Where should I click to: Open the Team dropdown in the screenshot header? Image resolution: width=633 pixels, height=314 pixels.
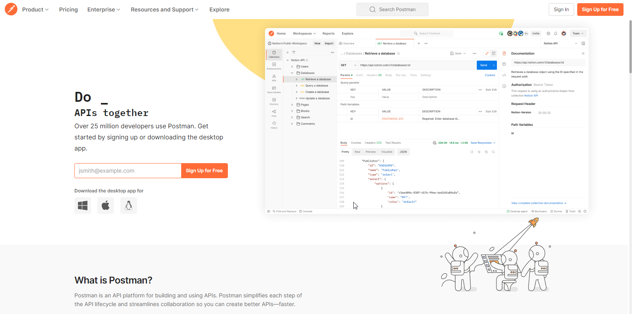(578, 34)
